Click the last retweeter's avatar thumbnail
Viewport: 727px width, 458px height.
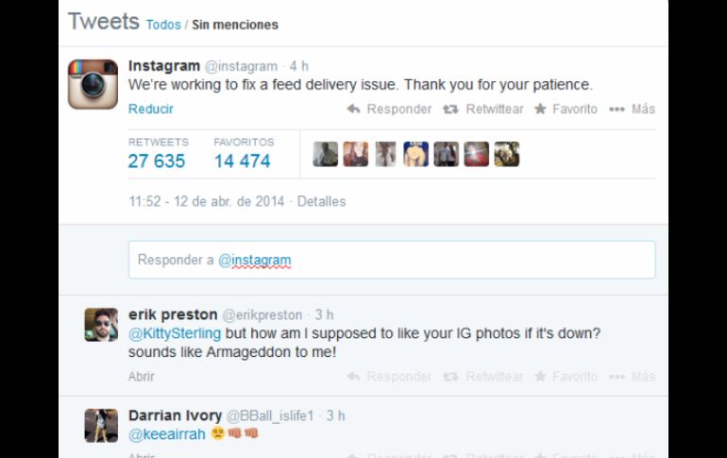point(507,154)
